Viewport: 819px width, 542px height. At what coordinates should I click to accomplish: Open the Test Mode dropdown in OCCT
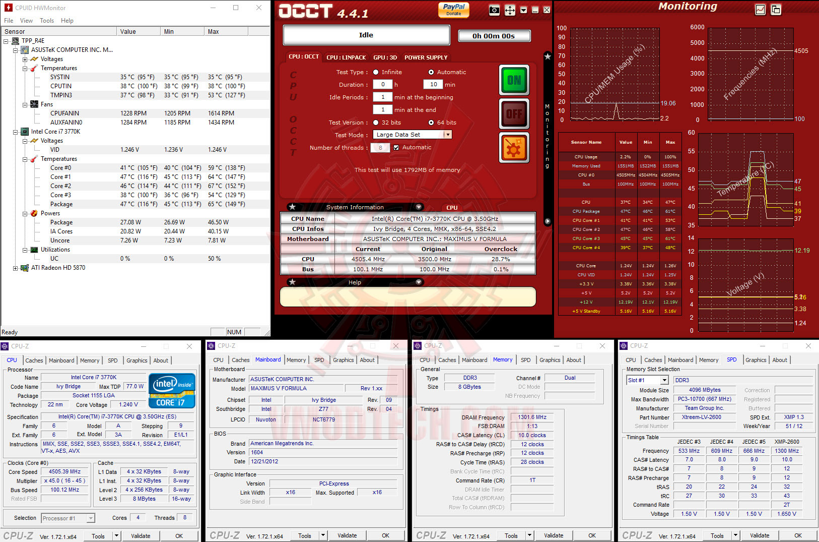click(x=447, y=135)
